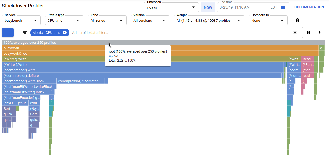Select the (*compressor).findMatch frame

click(x=82, y=81)
